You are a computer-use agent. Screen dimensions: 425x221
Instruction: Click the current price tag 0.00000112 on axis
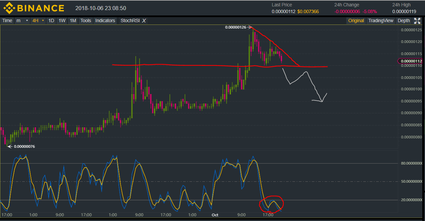point(411,61)
